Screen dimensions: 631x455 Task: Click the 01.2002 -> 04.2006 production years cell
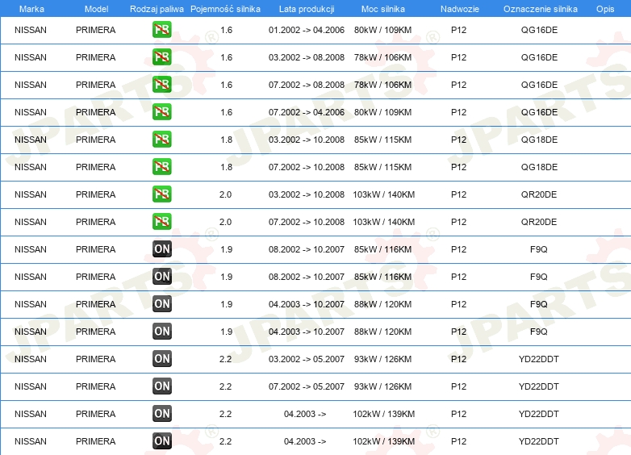coord(306,31)
